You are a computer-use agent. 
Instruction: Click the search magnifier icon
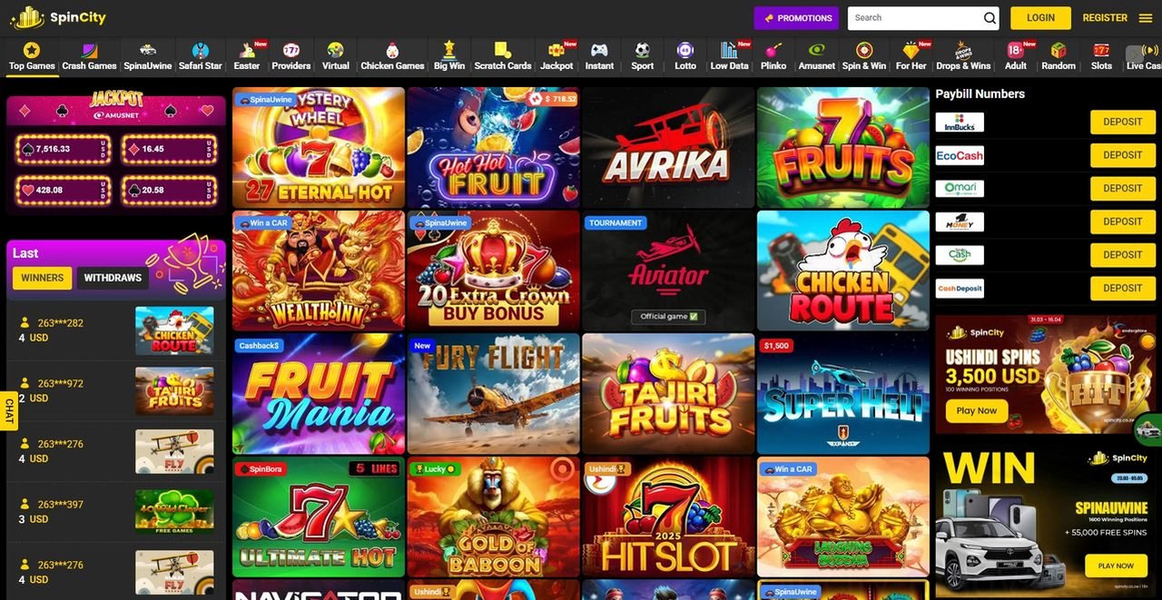(x=990, y=18)
